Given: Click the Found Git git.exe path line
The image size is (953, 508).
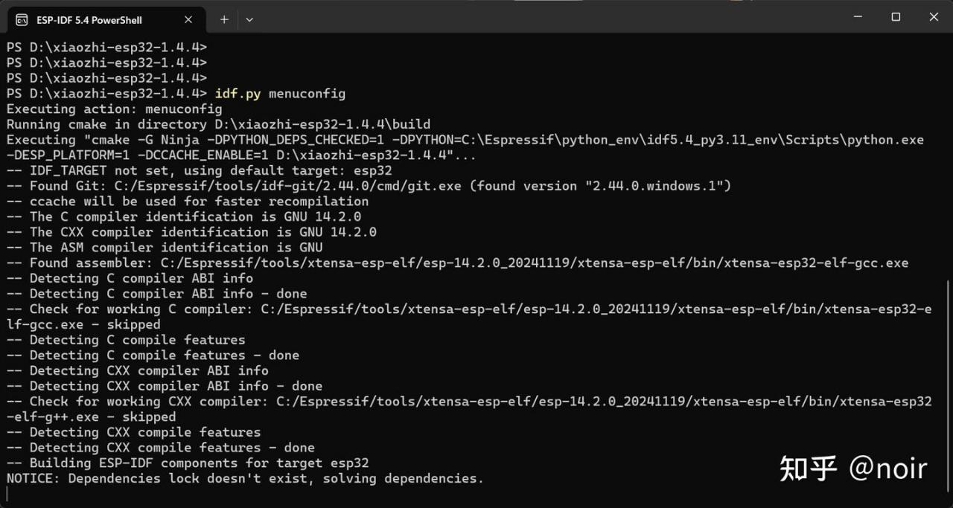Looking at the screenshot, I should click(x=369, y=186).
